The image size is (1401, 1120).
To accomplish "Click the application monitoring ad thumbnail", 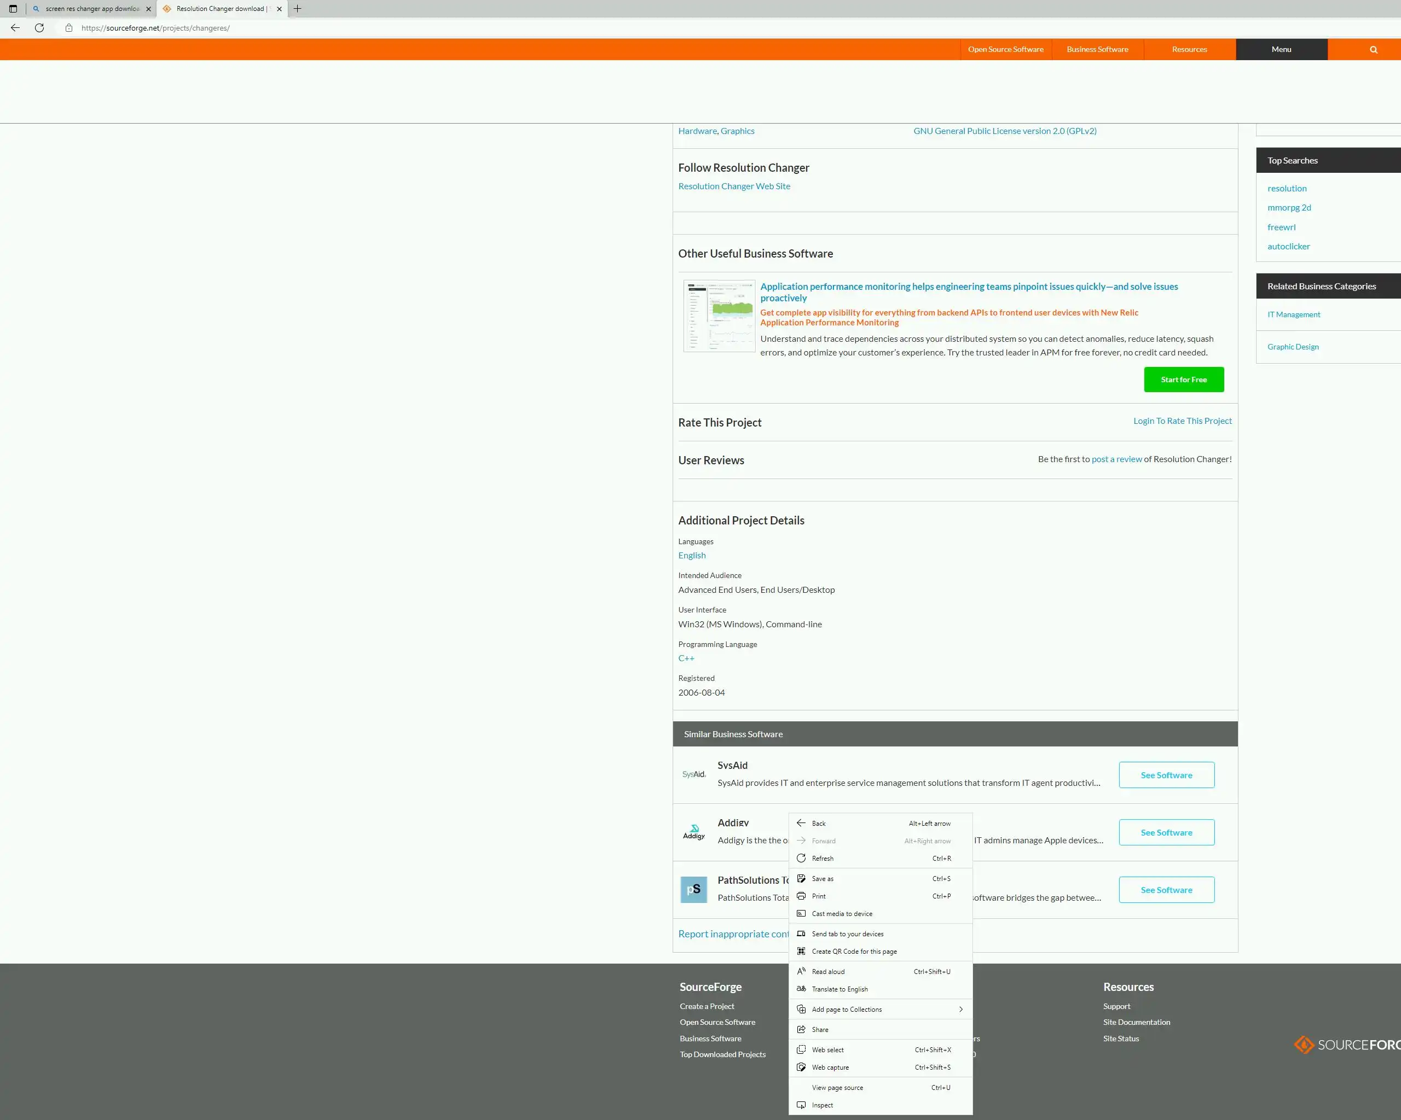I will tap(719, 316).
